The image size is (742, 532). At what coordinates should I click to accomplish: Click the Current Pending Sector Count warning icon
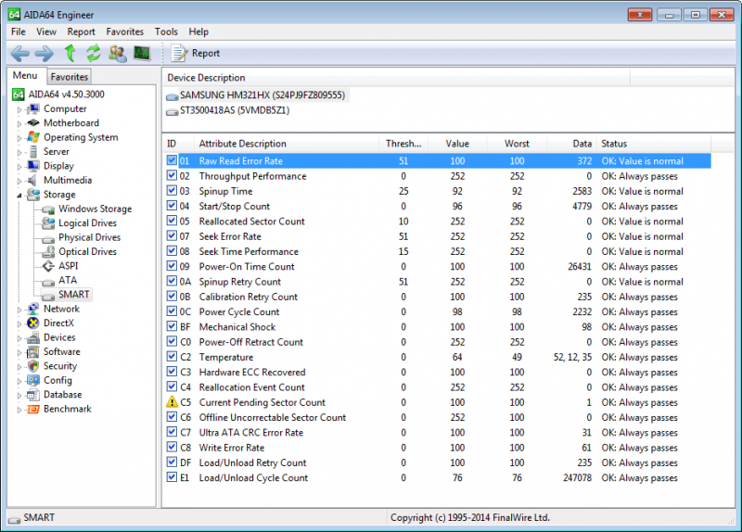point(172,402)
